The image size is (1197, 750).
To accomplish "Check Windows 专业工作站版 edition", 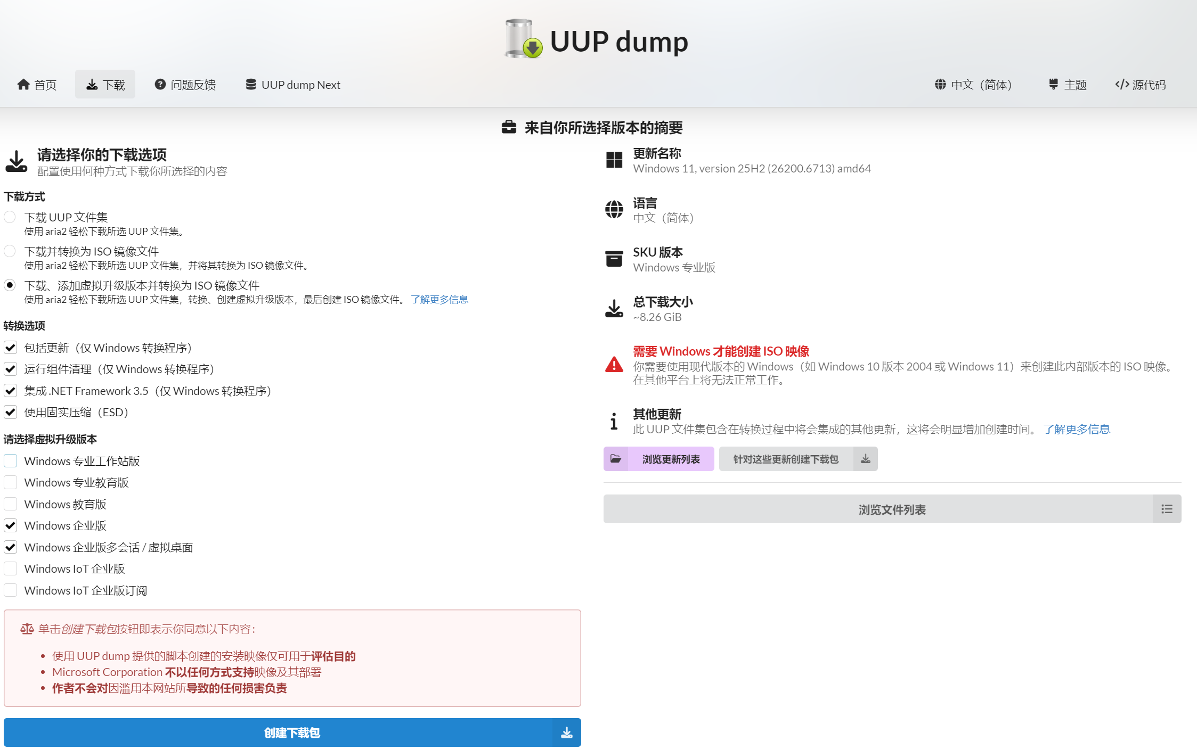I will click(x=10, y=461).
